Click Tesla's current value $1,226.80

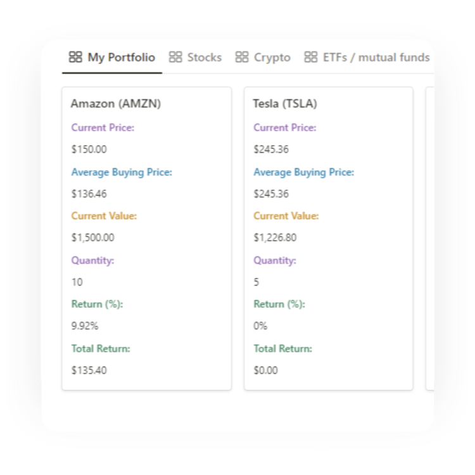tap(275, 237)
